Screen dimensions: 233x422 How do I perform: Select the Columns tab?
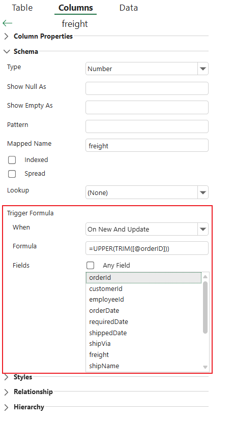click(x=75, y=8)
